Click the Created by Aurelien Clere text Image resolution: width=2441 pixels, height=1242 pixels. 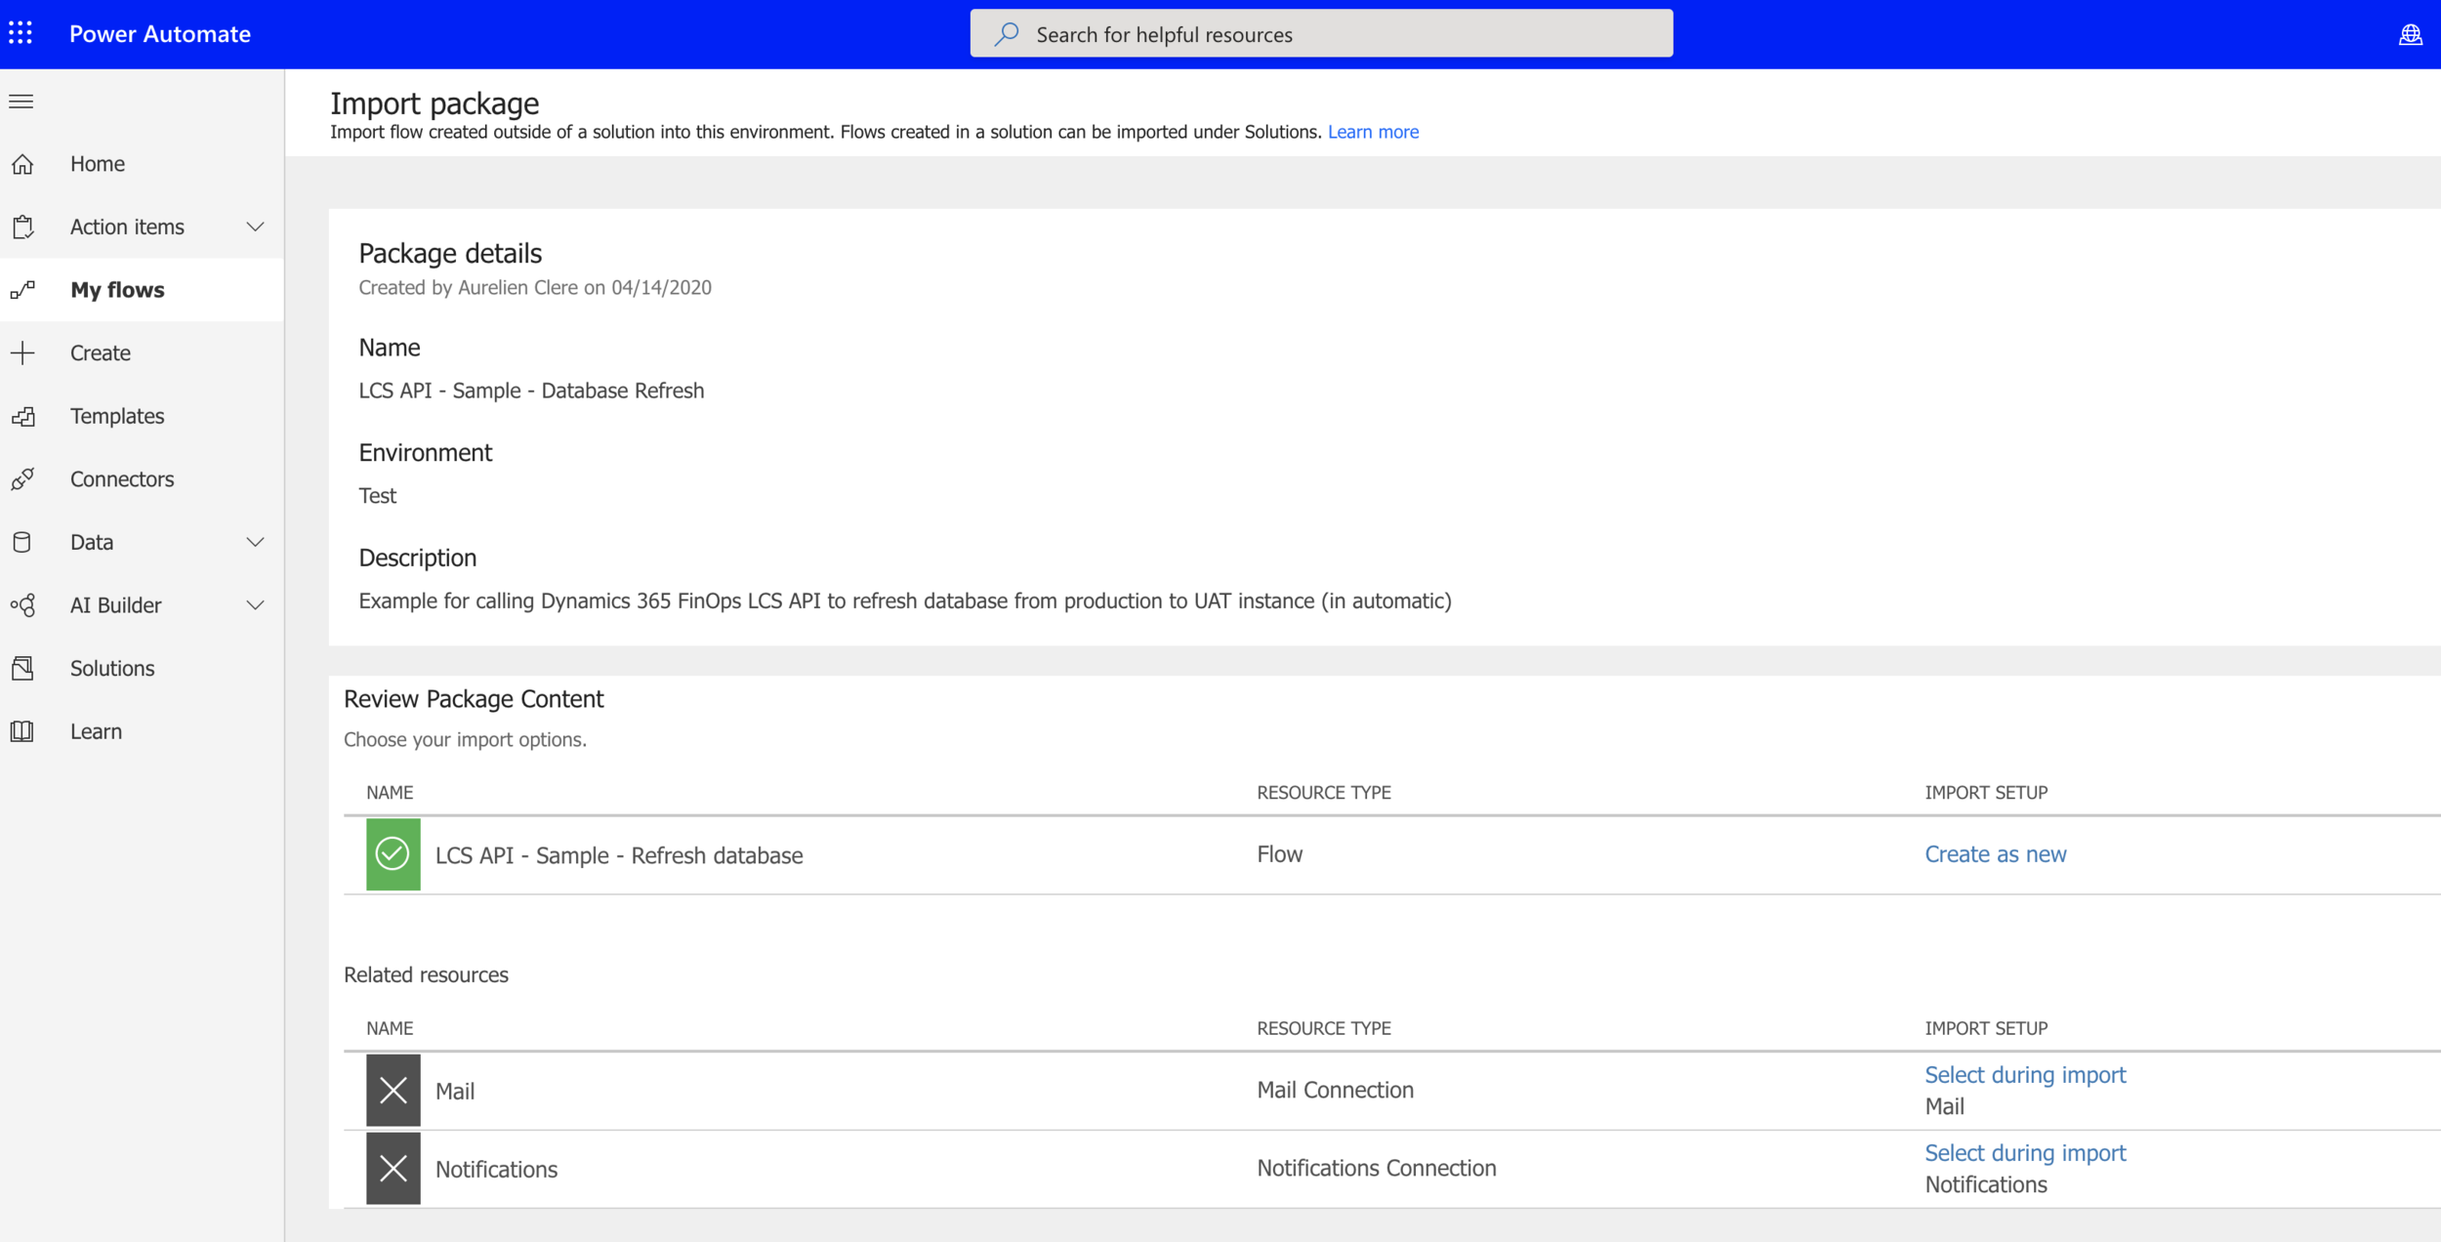click(x=535, y=287)
